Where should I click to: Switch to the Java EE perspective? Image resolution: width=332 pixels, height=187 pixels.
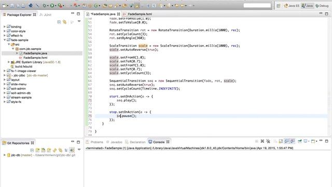coord(292,6)
